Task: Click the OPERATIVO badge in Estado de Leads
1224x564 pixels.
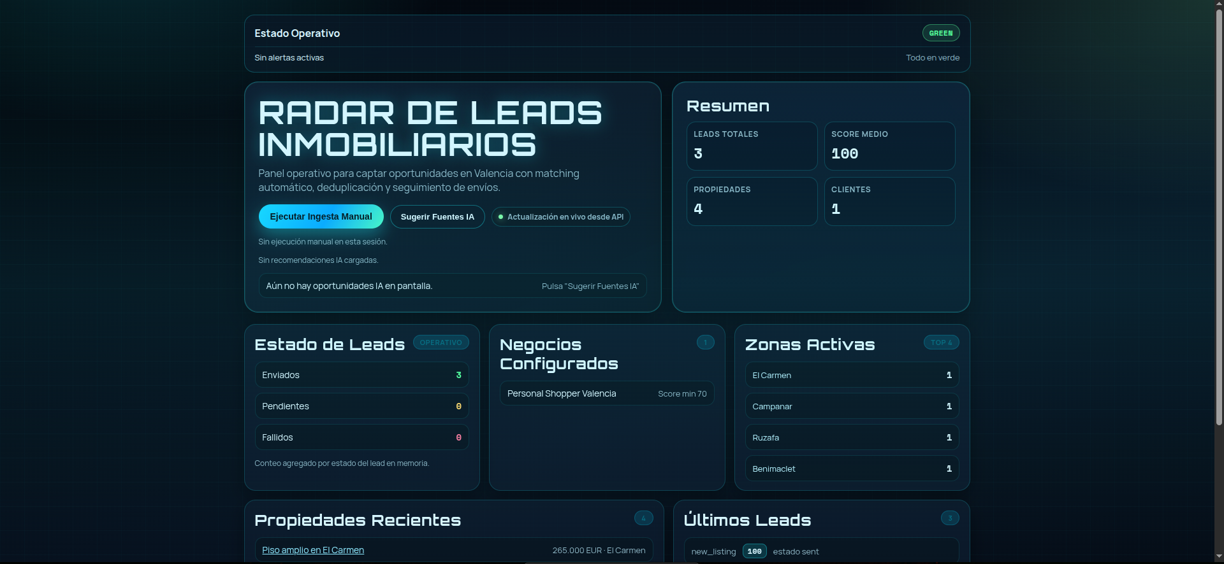Action: [x=441, y=342]
